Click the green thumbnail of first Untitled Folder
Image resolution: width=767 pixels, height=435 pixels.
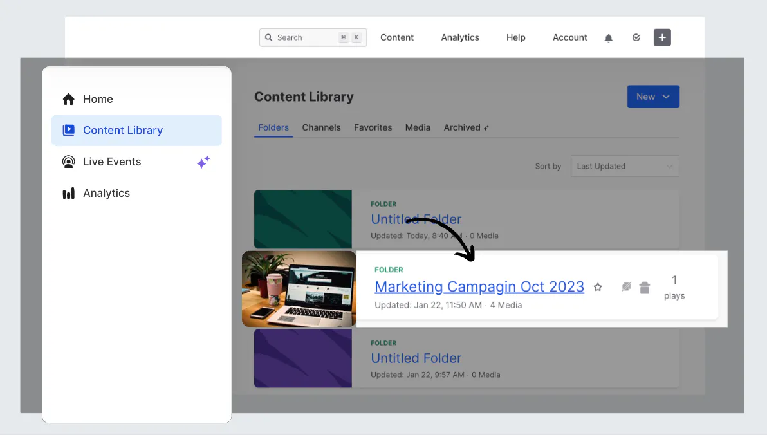click(x=303, y=219)
